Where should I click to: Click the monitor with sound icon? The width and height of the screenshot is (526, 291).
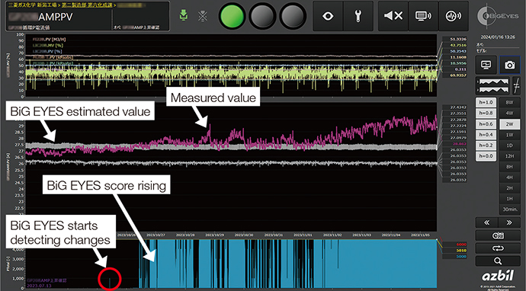point(423,16)
